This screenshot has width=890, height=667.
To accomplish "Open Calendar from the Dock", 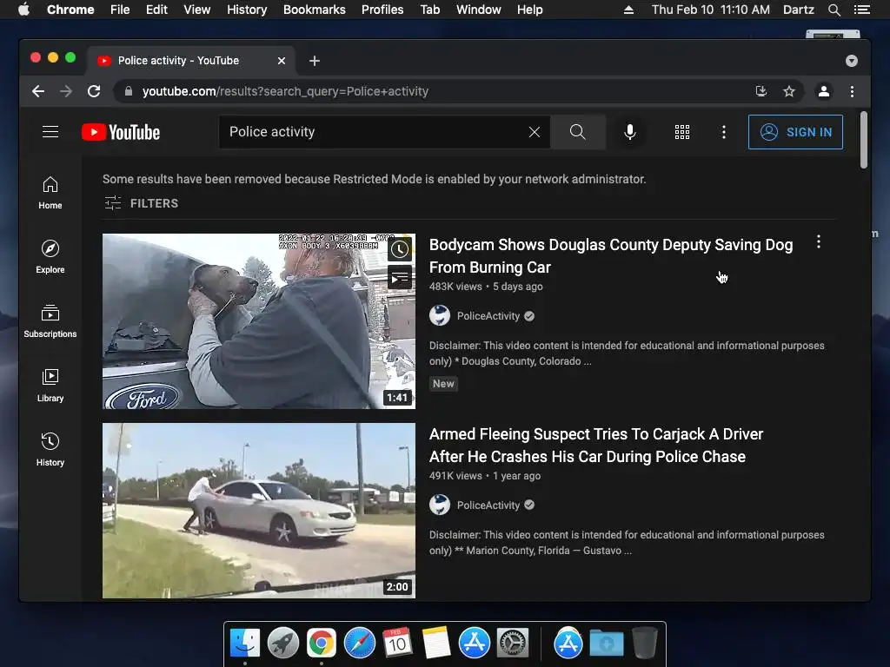I will [397, 644].
